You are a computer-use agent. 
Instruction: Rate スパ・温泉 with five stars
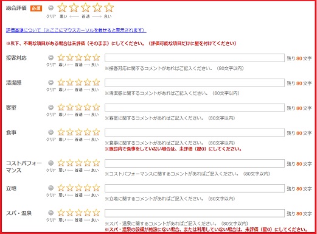pos(96,213)
